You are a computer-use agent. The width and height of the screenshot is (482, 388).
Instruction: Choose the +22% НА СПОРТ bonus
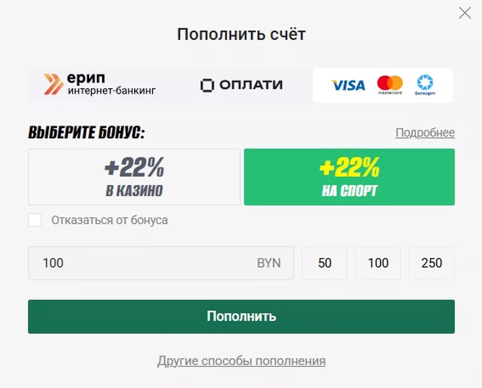point(349,177)
